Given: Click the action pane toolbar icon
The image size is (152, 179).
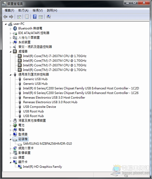Looking at the screenshot, I should coord(41,17).
